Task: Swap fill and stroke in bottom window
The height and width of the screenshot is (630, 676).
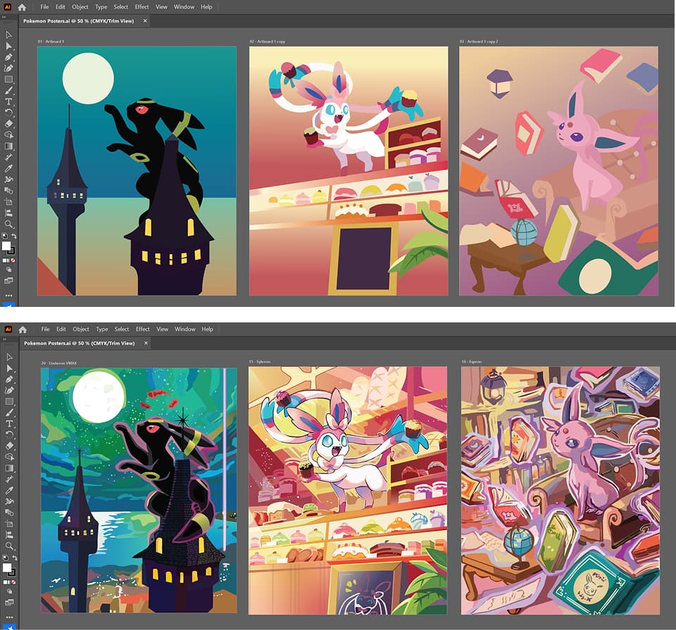Action: [14, 558]
